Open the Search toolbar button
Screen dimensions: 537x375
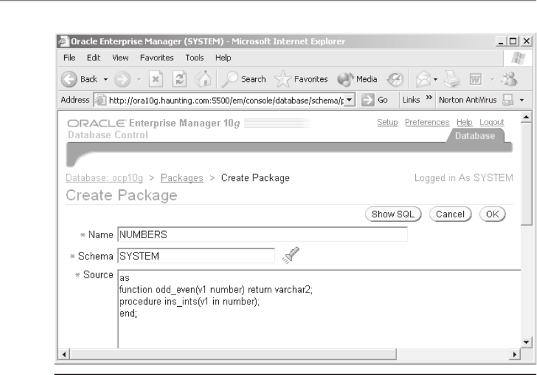coord(244,79)
